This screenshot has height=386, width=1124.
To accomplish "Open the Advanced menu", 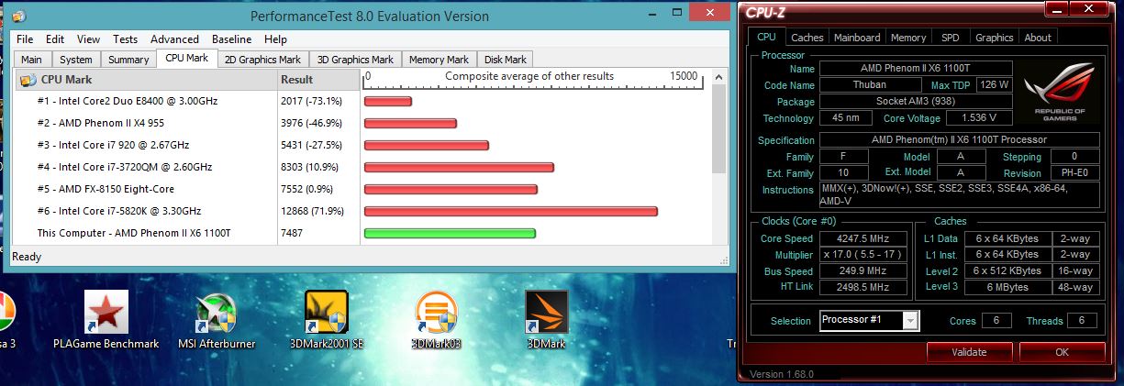I will tap(174, 39).
